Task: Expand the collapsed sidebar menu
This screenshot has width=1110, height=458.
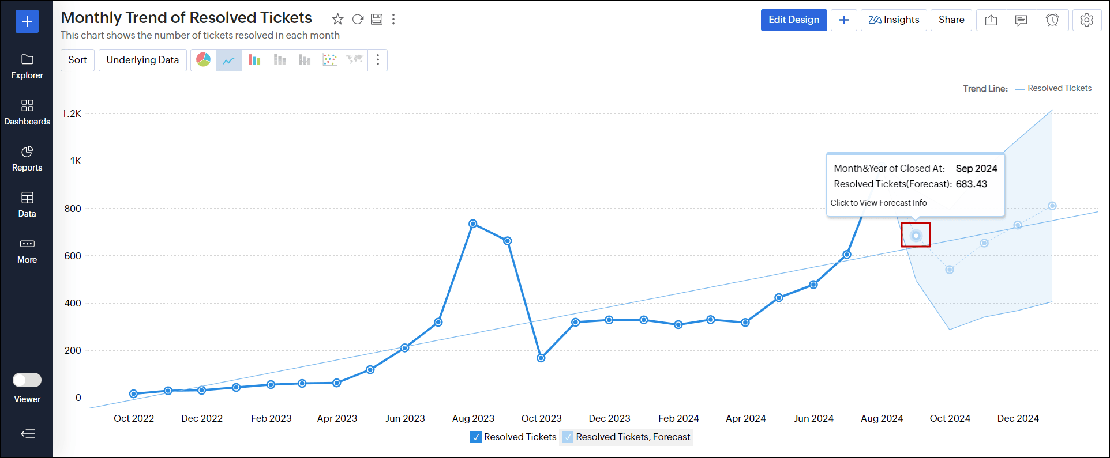Action: coord(27,434)
